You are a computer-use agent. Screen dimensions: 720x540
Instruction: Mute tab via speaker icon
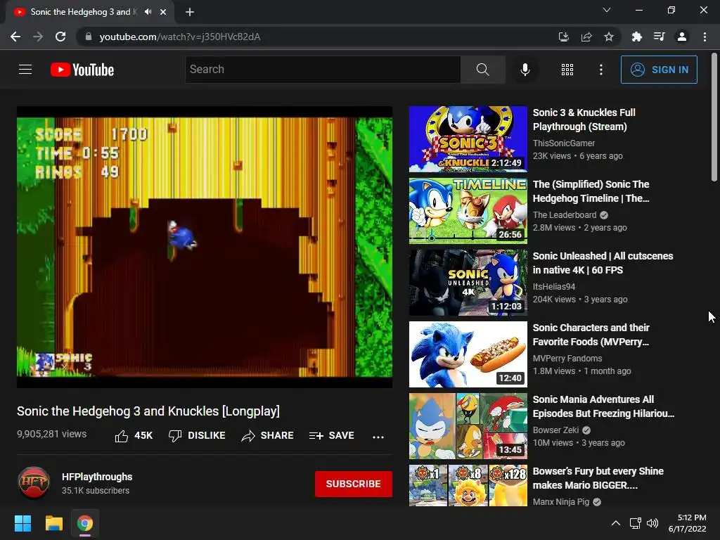click(148, 12)
